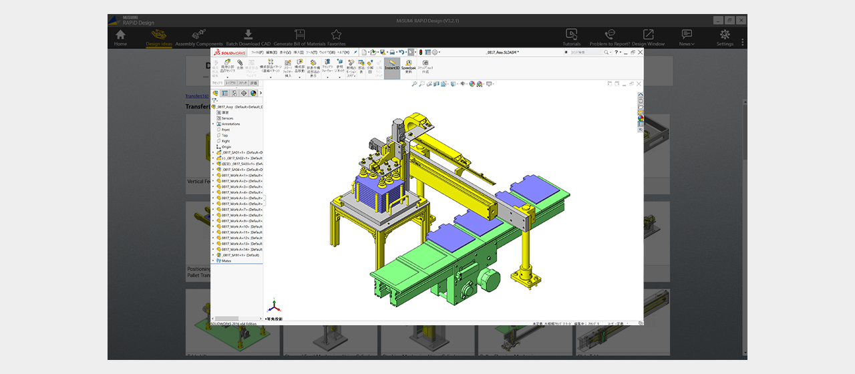Screen dimensions: 855x374
Task: Click the Zoom to Fit magnifier icon
Action: pyautogui.click(x=414, y=84)
